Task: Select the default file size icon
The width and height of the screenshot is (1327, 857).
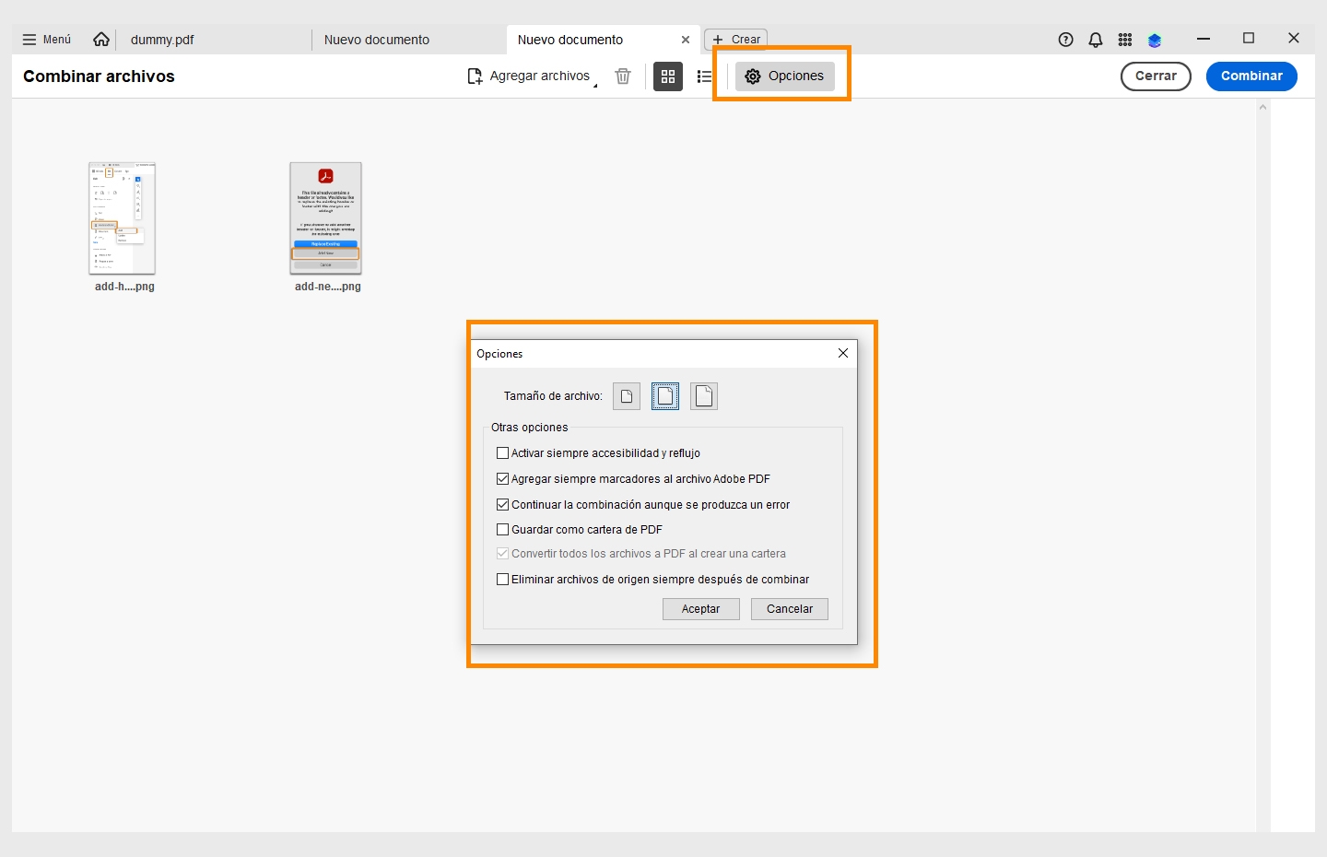Action: click(x=665, y=396)
